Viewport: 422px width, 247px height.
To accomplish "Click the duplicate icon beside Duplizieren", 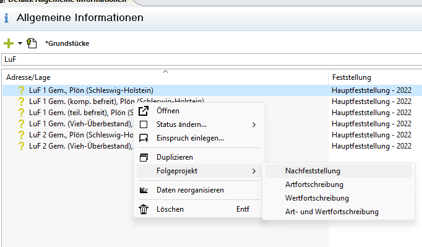I will point(144,157).
